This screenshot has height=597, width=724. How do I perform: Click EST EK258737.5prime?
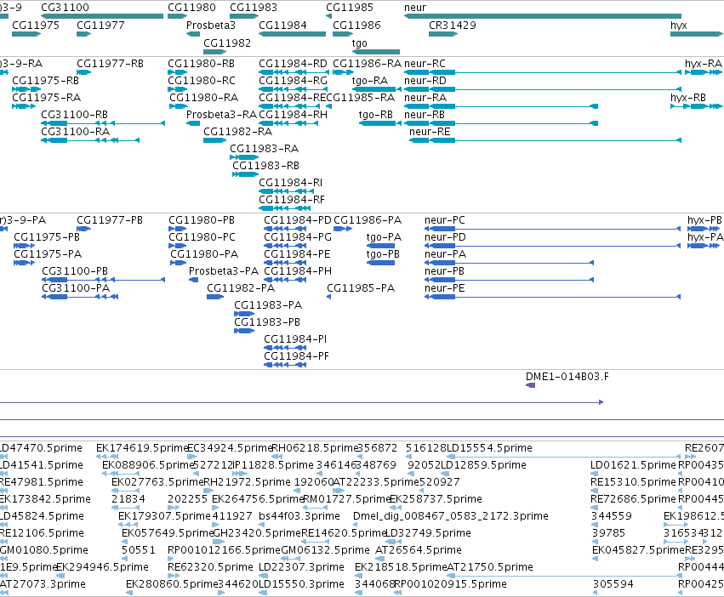point(436,499)
